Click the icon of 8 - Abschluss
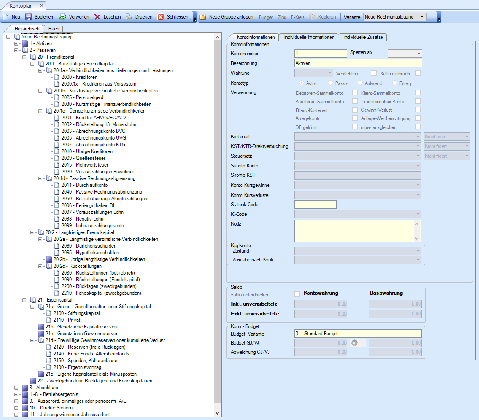Viewport: 479px width, 420px height. (25, 388)
